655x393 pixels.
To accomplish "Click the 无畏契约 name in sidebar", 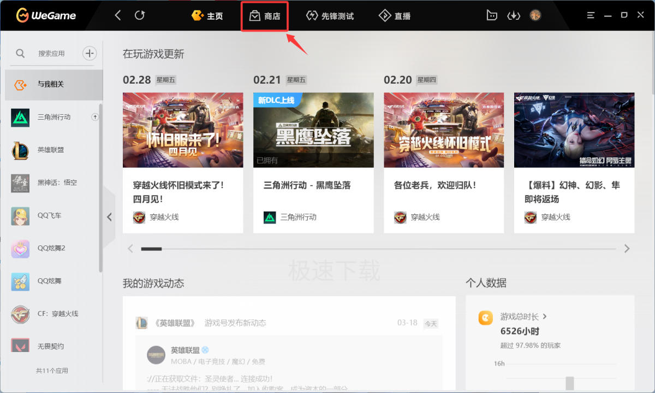I will 51,347.
